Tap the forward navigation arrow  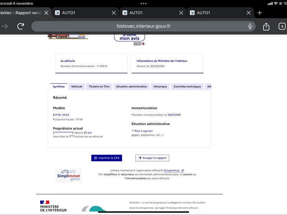5,26
